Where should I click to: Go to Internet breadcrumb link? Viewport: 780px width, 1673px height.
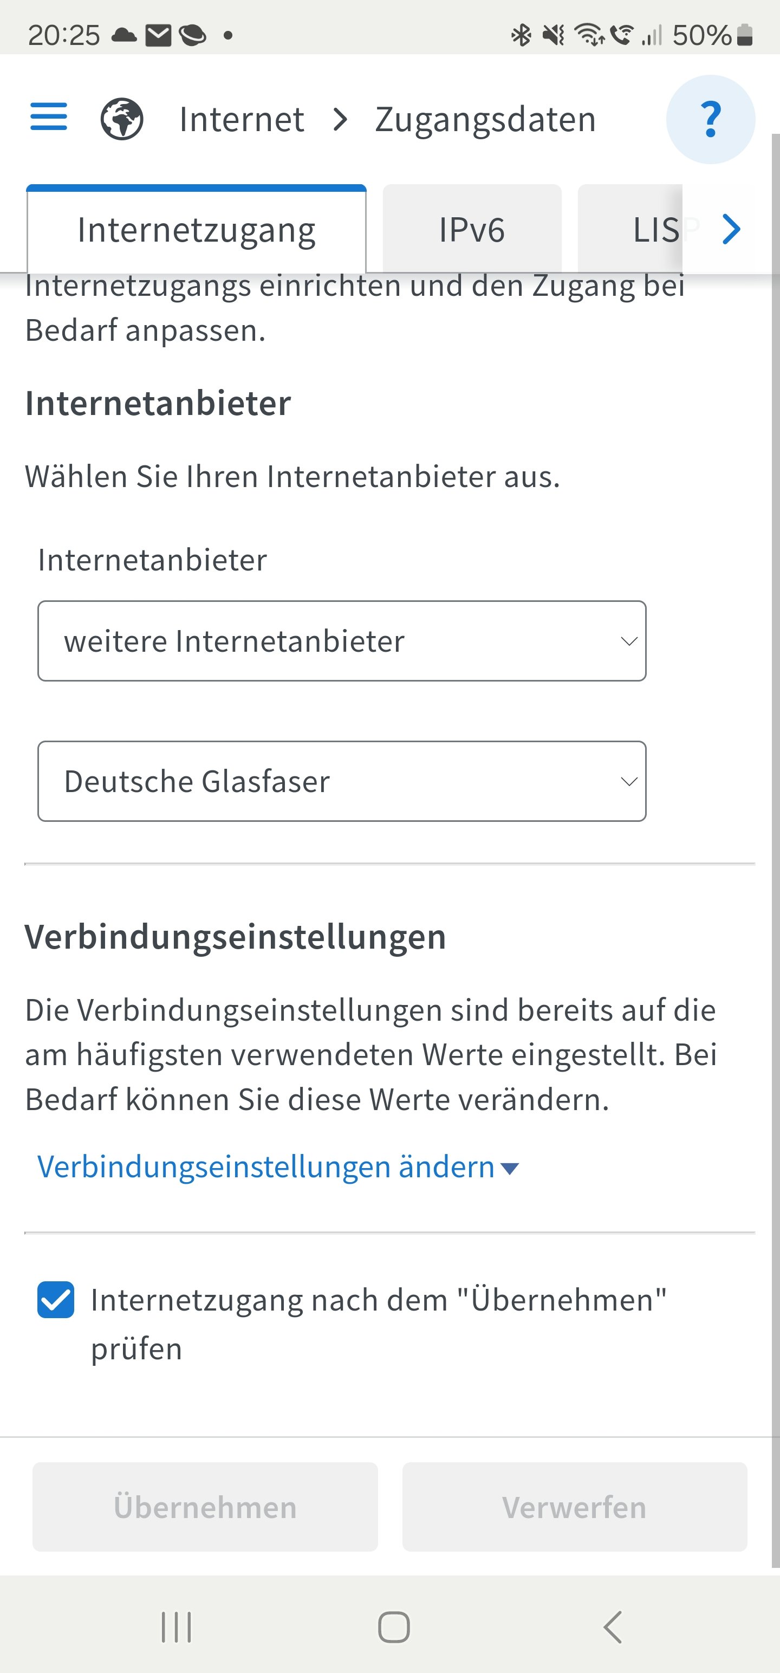click(x=242, y=120)
